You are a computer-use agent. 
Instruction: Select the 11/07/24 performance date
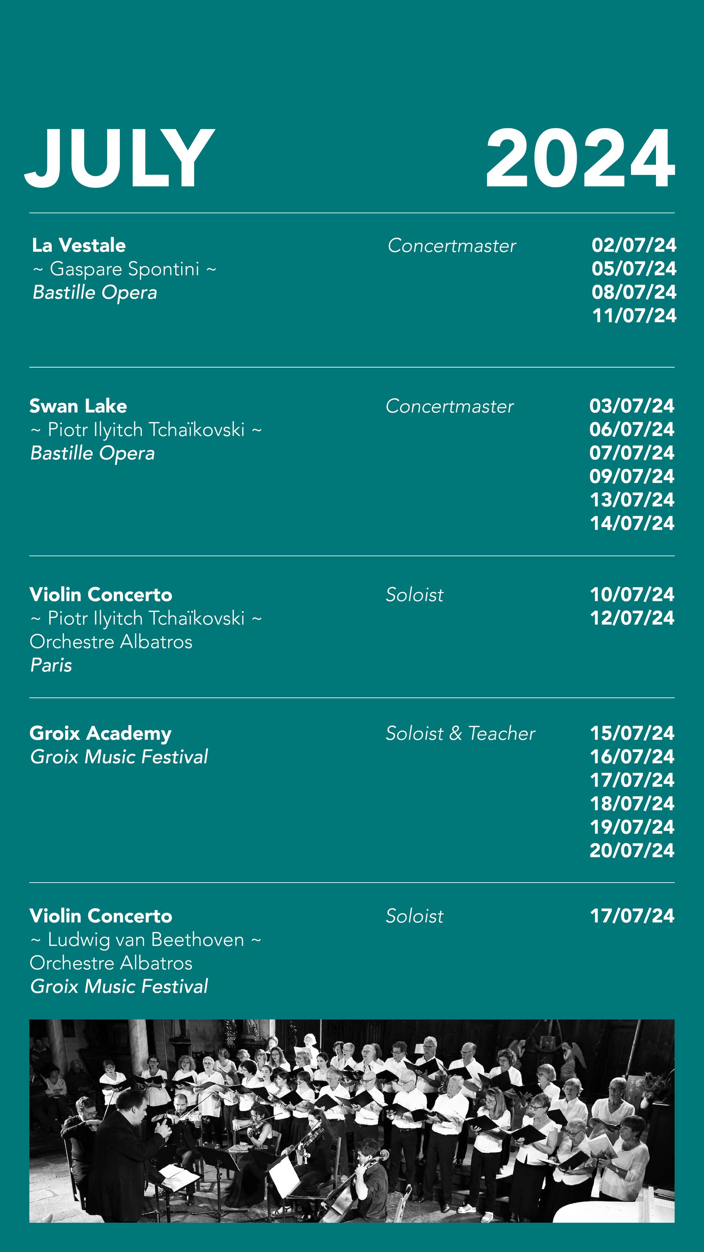634,315
